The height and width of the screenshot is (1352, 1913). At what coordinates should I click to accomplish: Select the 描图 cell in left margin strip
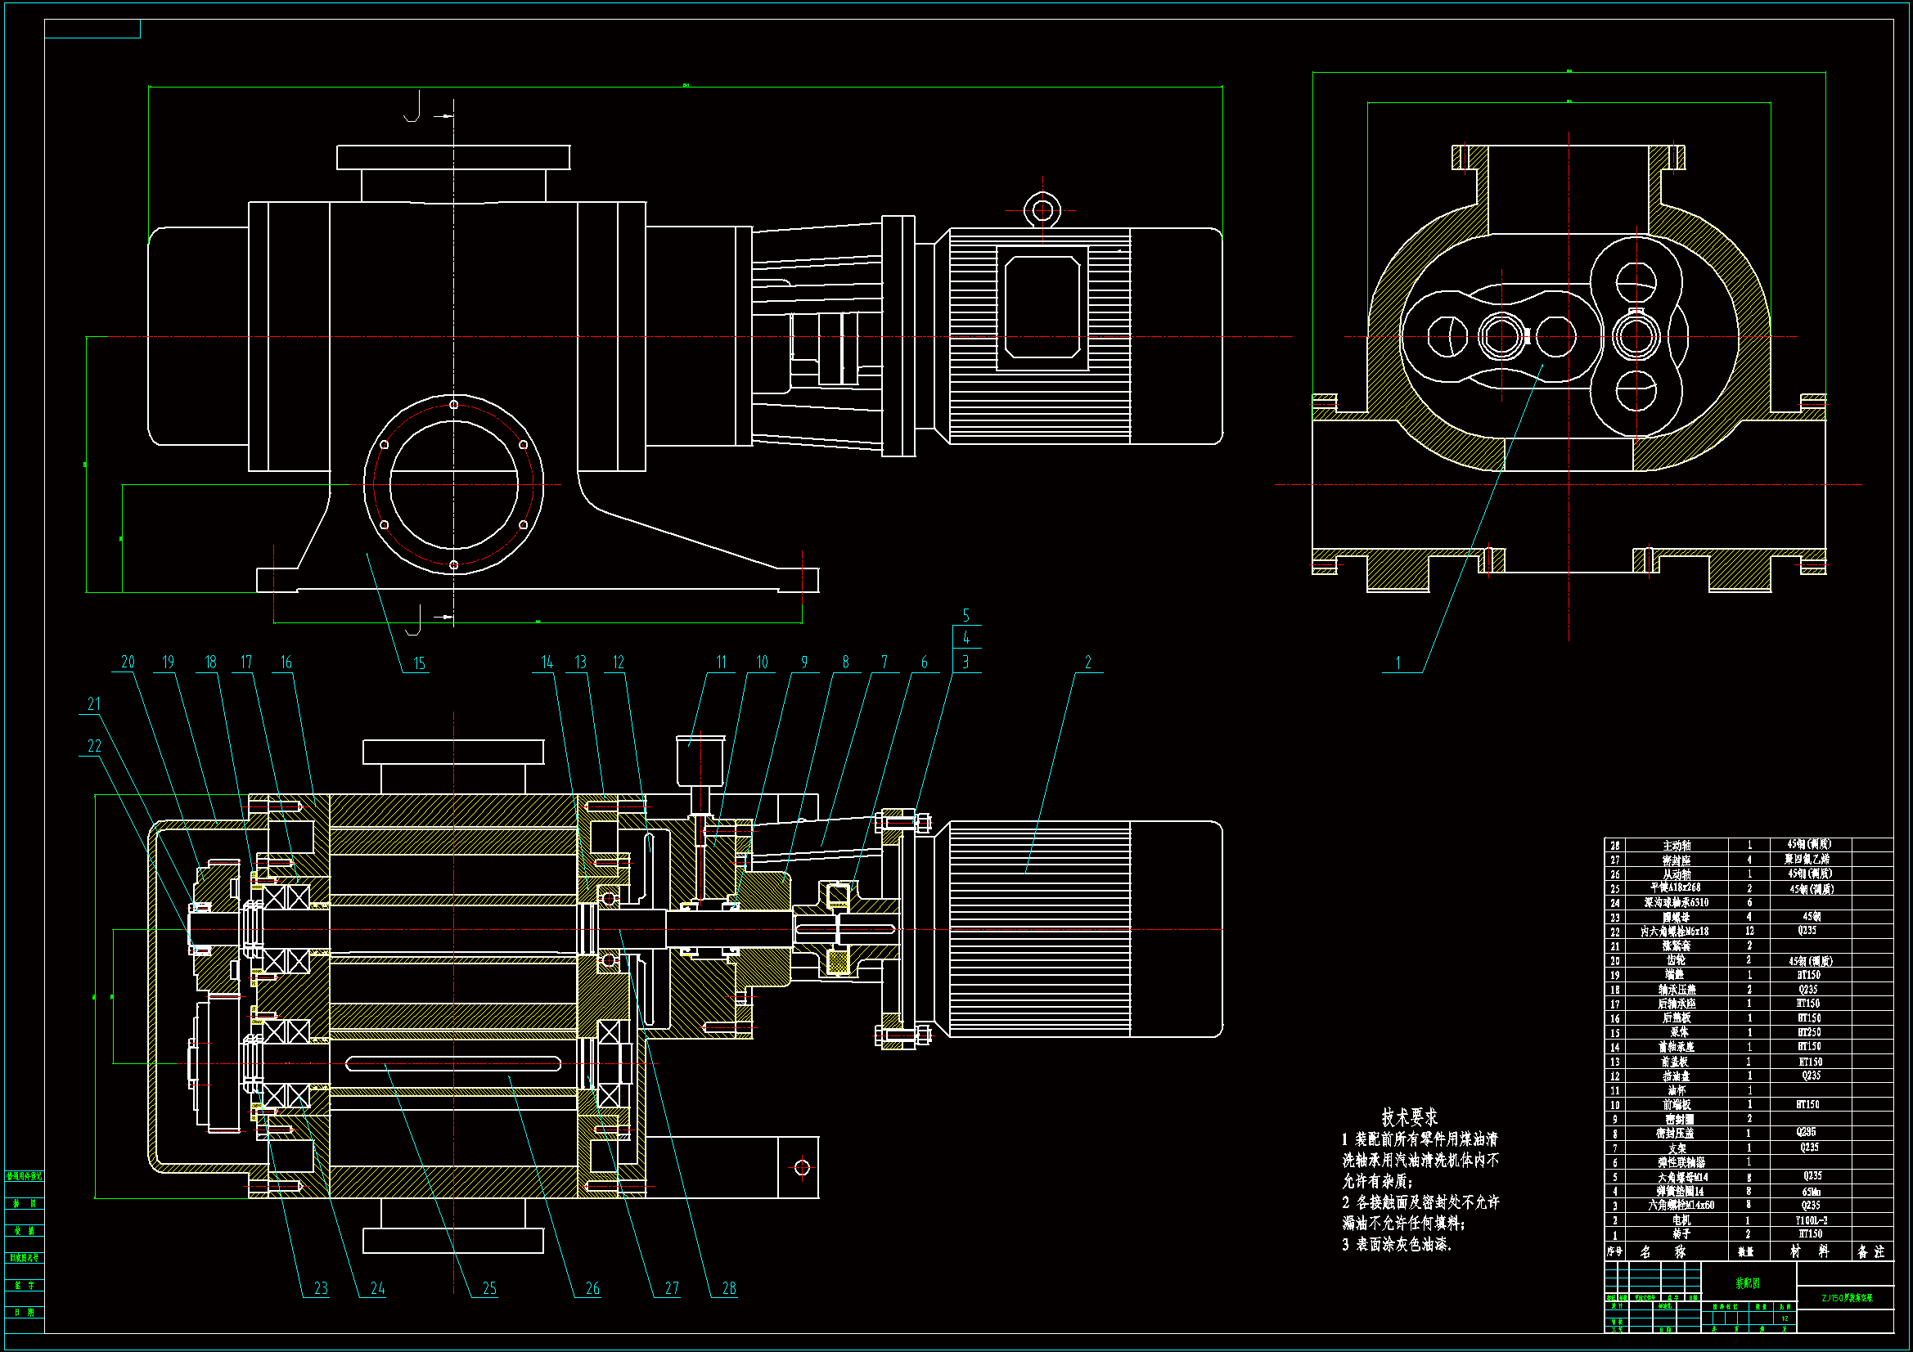[x=25, y=1204]
